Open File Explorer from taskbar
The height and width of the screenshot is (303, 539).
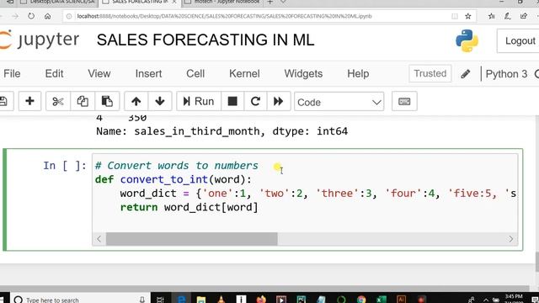[x=201, y=300]
